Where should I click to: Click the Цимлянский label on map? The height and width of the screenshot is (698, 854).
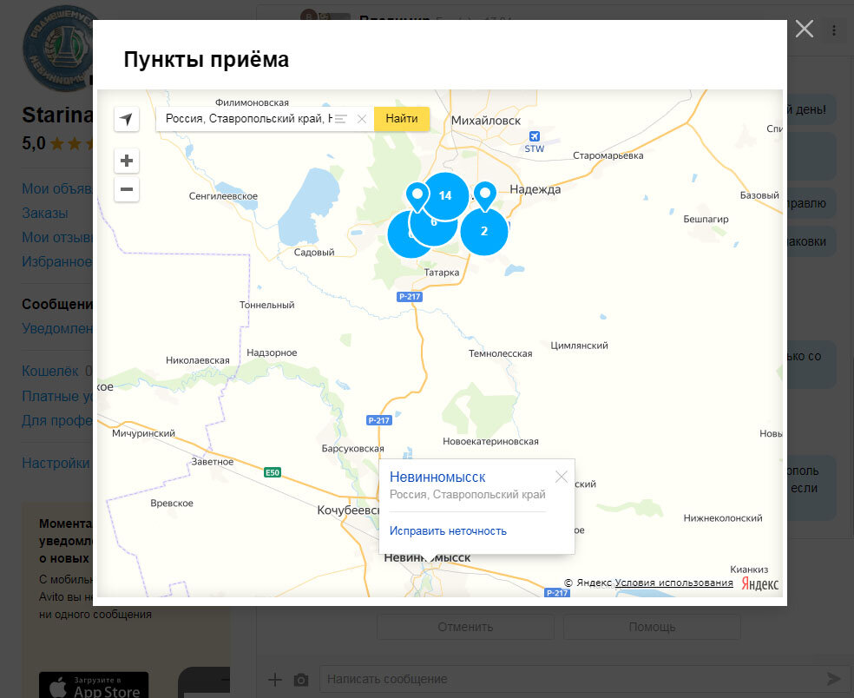tap(579, 346)
